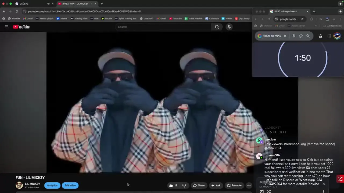Open new tab in Google Search window

point(314,12)
